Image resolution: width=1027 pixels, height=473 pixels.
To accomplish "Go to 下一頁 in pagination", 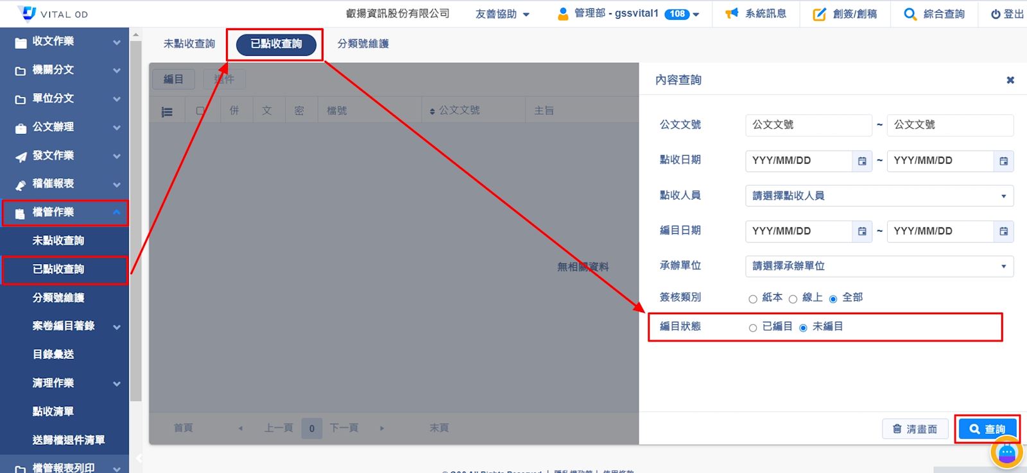I will pos(344,428).
